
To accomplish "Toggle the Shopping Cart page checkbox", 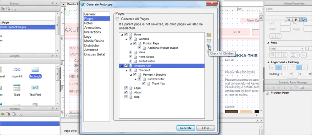I will [x=126, y=66].
